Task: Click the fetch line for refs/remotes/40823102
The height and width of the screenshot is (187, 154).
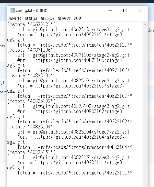Action: (x=75, y=122)
